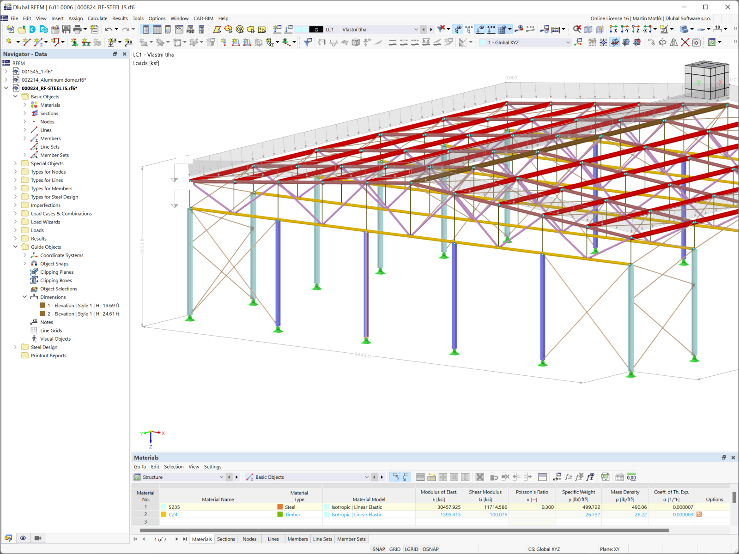Expand the Steel Design folder

15,347
